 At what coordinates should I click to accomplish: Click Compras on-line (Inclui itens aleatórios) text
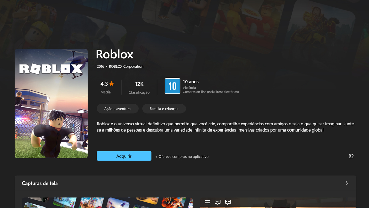[x=211, y=92]
